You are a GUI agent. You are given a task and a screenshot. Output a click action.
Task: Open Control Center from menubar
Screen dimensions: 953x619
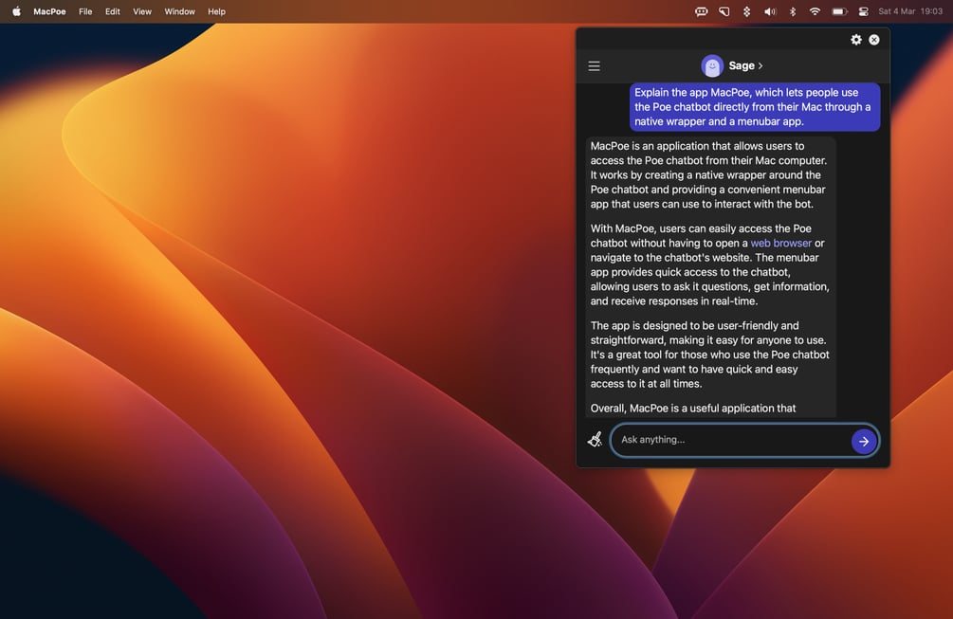click(x=863, y=11)
